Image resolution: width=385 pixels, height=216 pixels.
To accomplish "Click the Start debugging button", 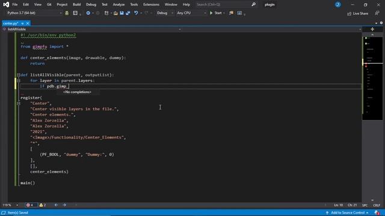I will coord(215,13).
